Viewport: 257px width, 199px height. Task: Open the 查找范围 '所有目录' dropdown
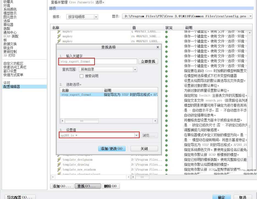click(x=135, y=69)
